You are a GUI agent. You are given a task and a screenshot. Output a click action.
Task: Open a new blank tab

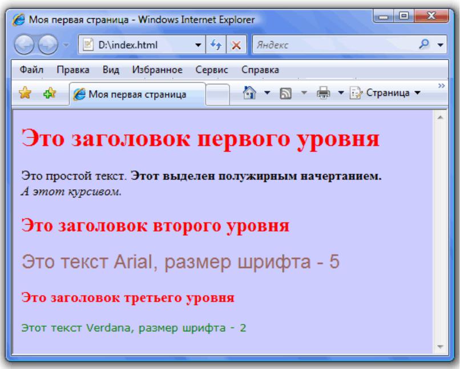tap(217, 94)
